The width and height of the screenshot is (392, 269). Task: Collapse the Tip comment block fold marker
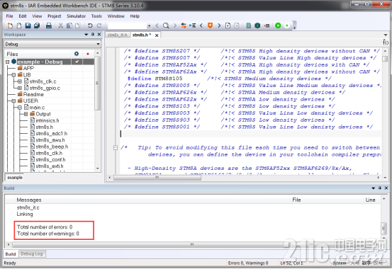pyautogui.click(x=116, y=148)
